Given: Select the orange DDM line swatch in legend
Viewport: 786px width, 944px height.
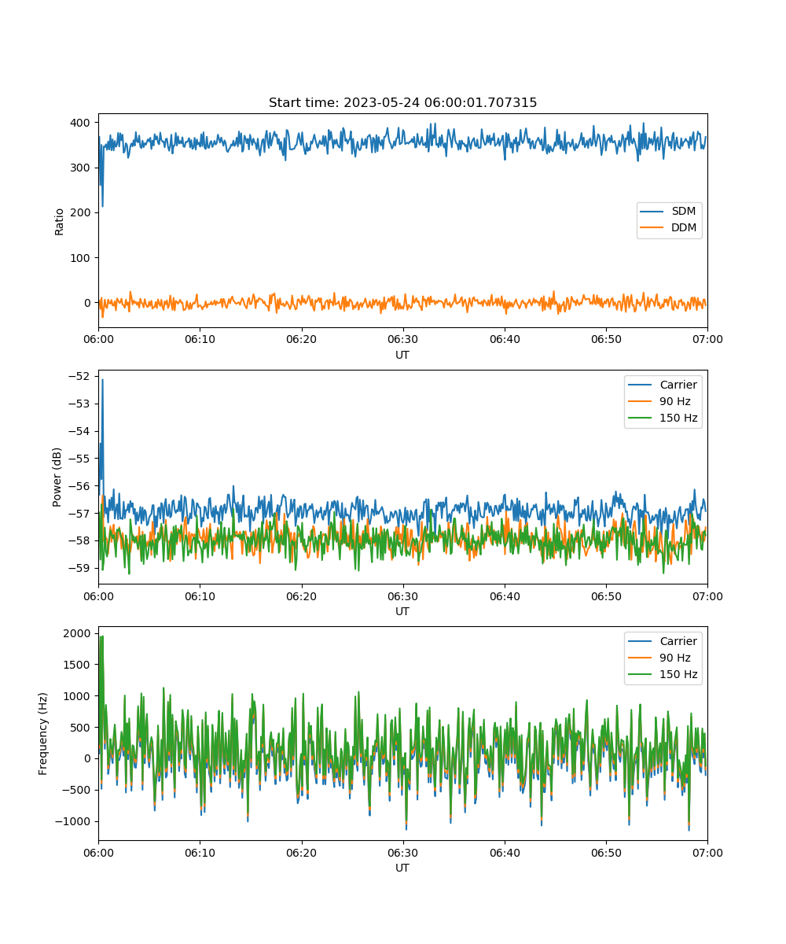Looking at the screenshot, I should 653,228.
